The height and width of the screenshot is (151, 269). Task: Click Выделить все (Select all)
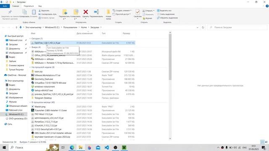coord(164,10)
